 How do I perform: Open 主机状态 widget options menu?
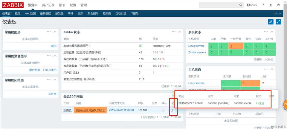266,69
